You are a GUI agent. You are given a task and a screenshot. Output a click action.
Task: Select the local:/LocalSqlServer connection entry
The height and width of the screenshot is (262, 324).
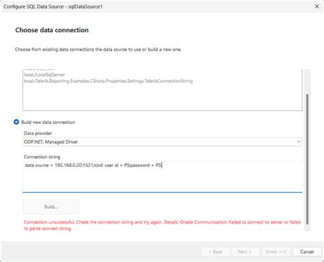[44, 75]
